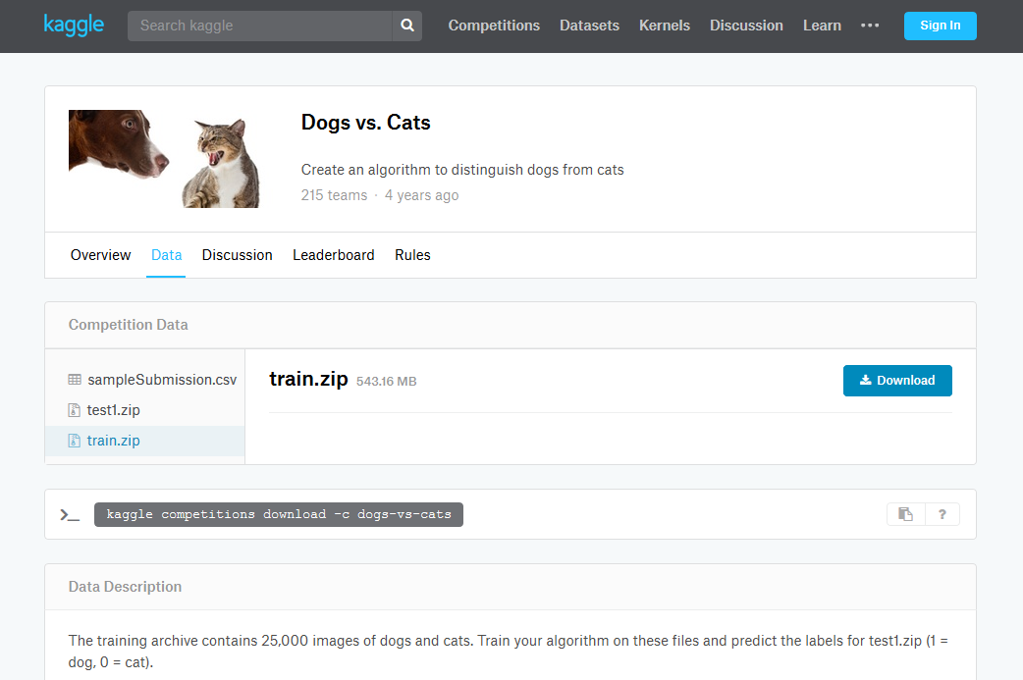1023x680 pixels.
Task: Click the 215 teams text
Action: (334, 195)
